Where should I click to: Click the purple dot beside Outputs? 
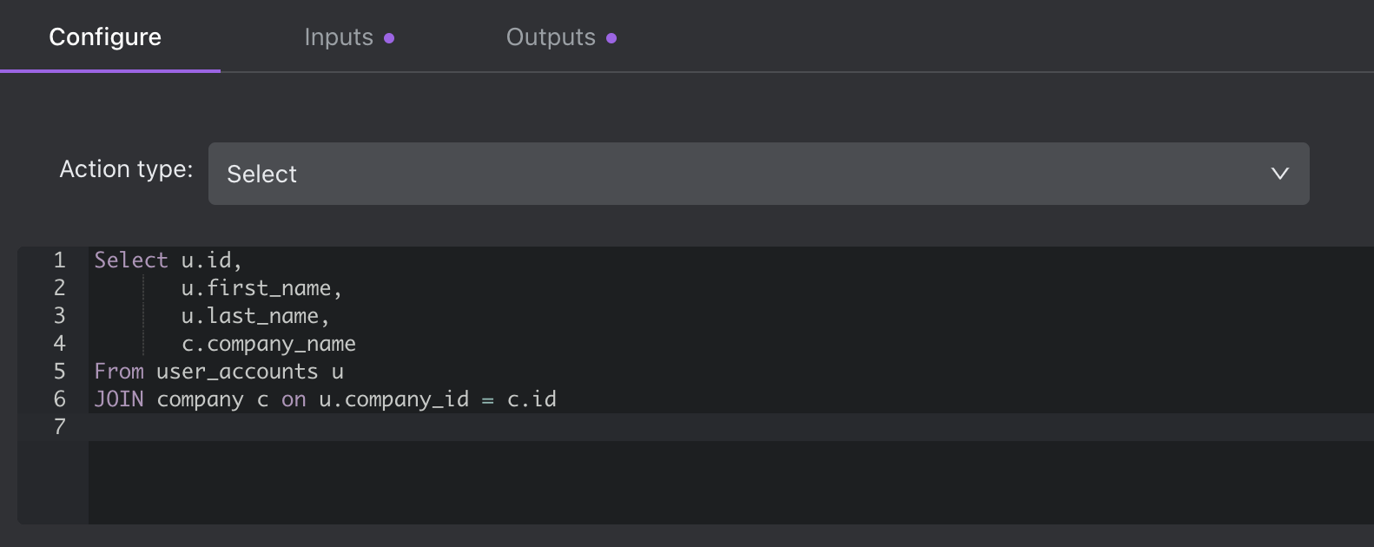point(611,38)
